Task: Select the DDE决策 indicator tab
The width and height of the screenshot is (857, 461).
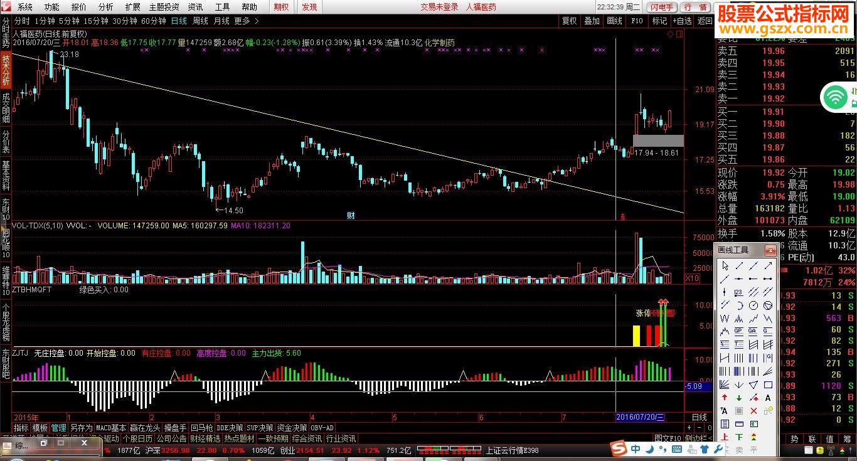Action: (230, 428)
